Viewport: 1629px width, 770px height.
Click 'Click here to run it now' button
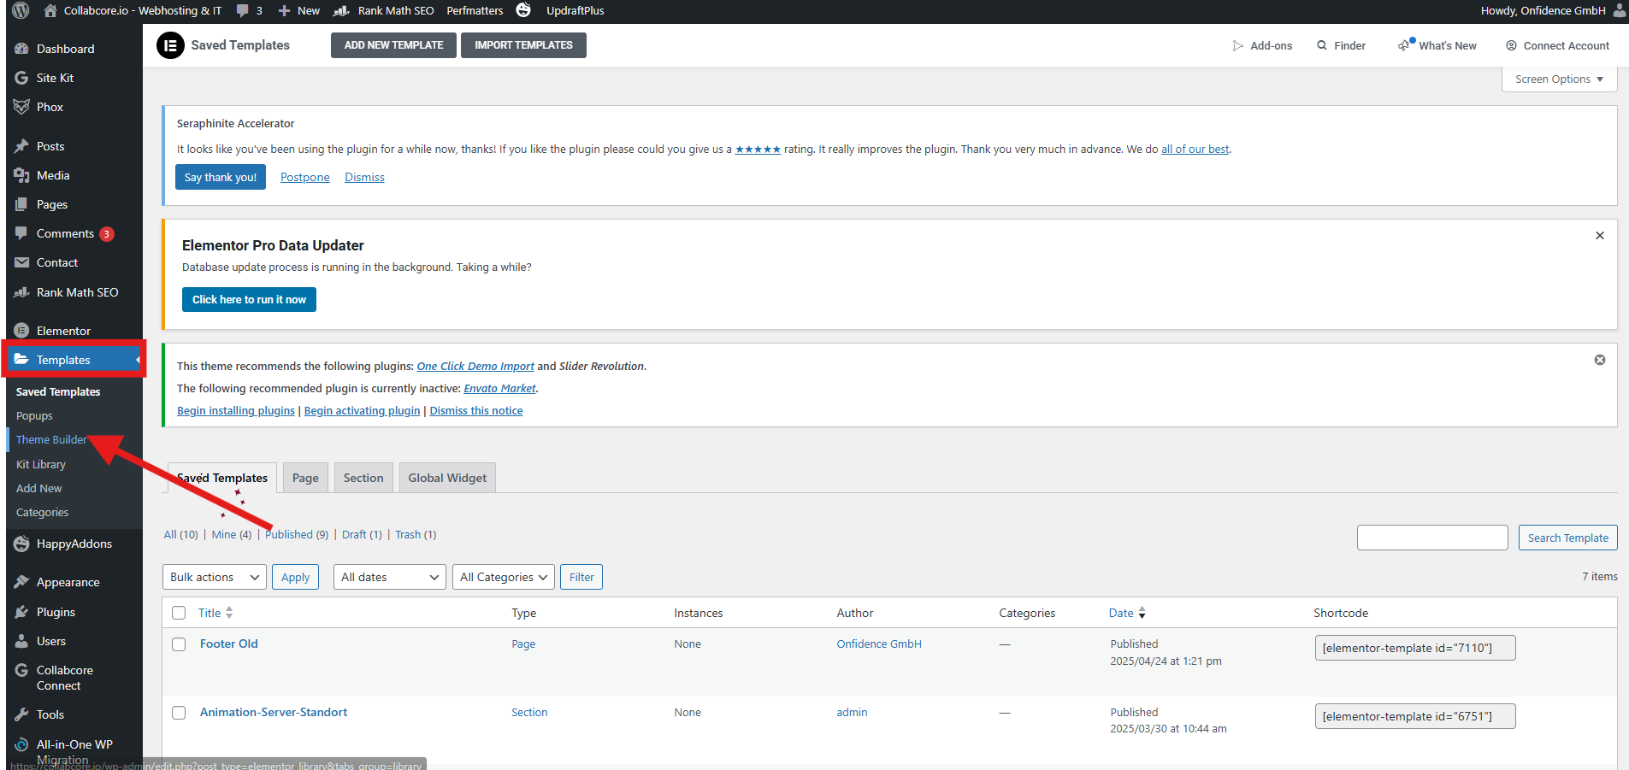click(249, 299)
